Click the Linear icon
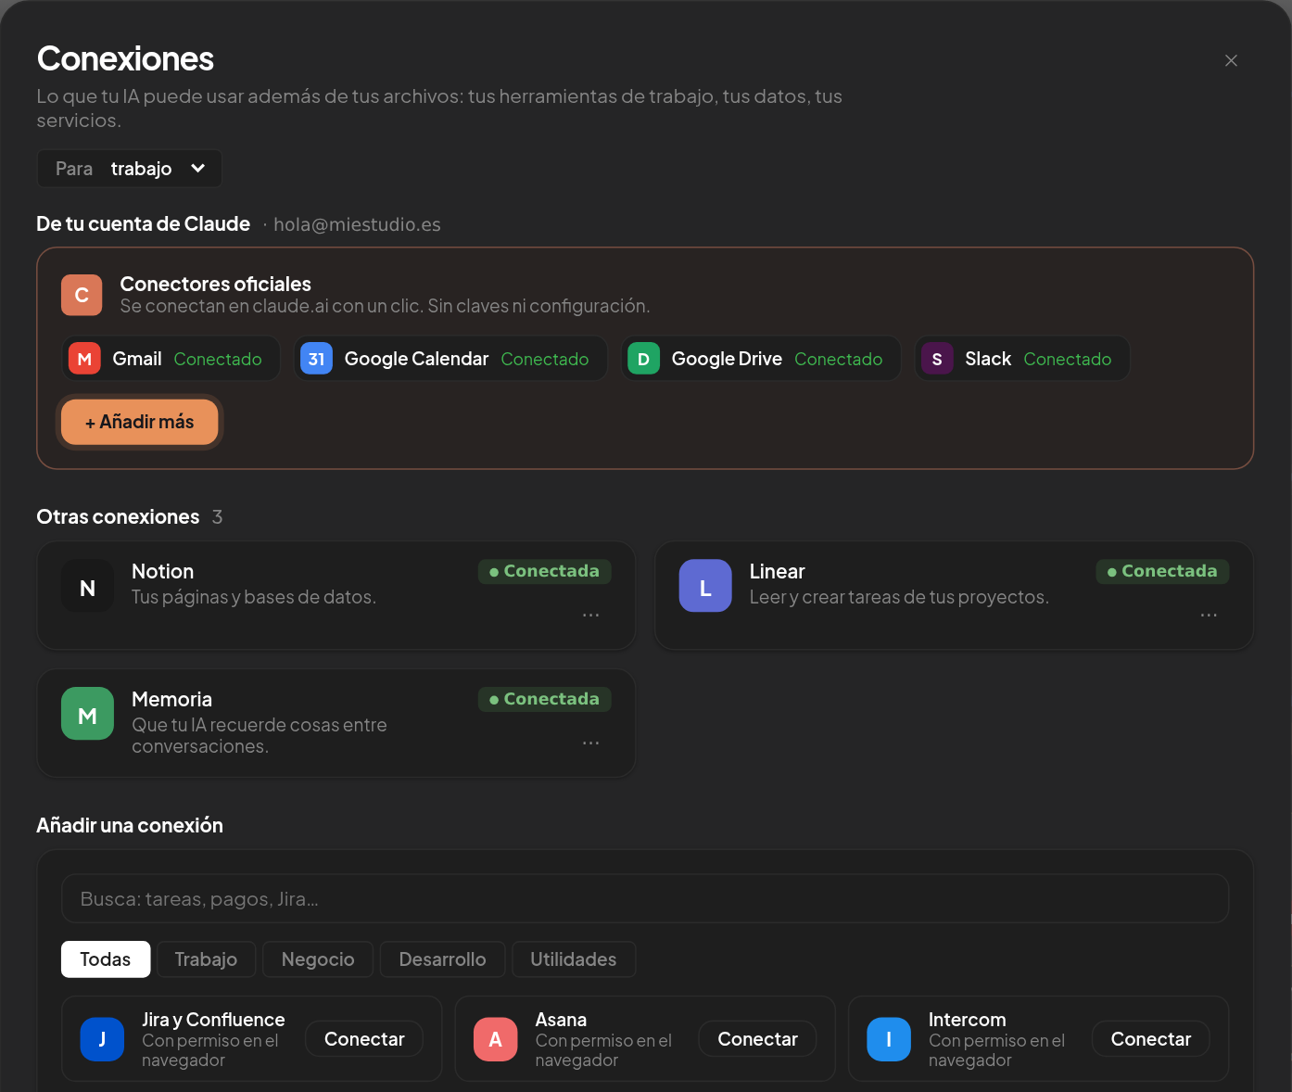This screenshot has width=1292, height=1092. point(705,586)
